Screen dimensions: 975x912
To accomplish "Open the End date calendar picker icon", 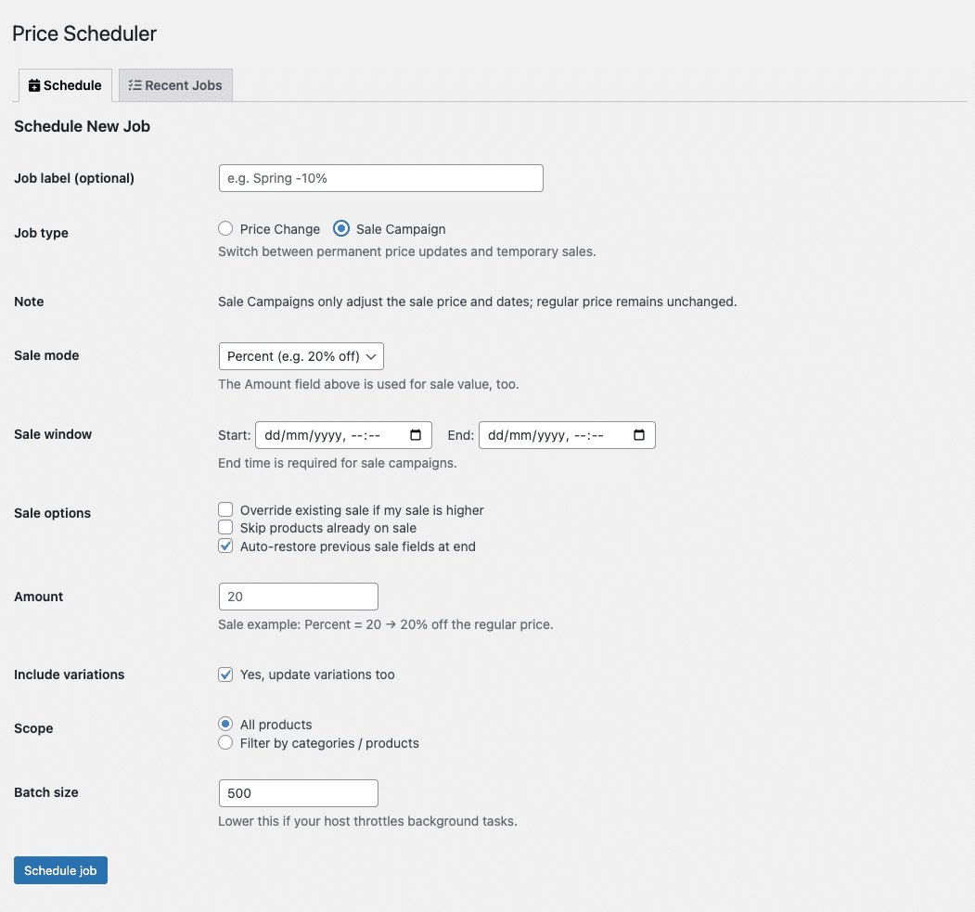I will [x=638, y=435].
